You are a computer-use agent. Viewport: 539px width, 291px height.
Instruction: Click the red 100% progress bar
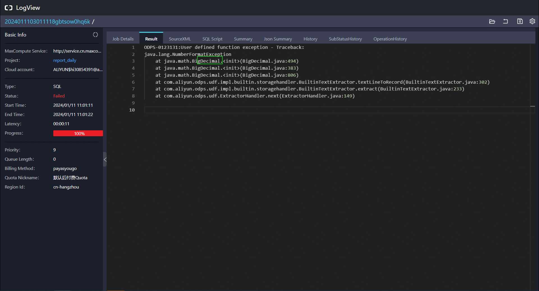78,133
